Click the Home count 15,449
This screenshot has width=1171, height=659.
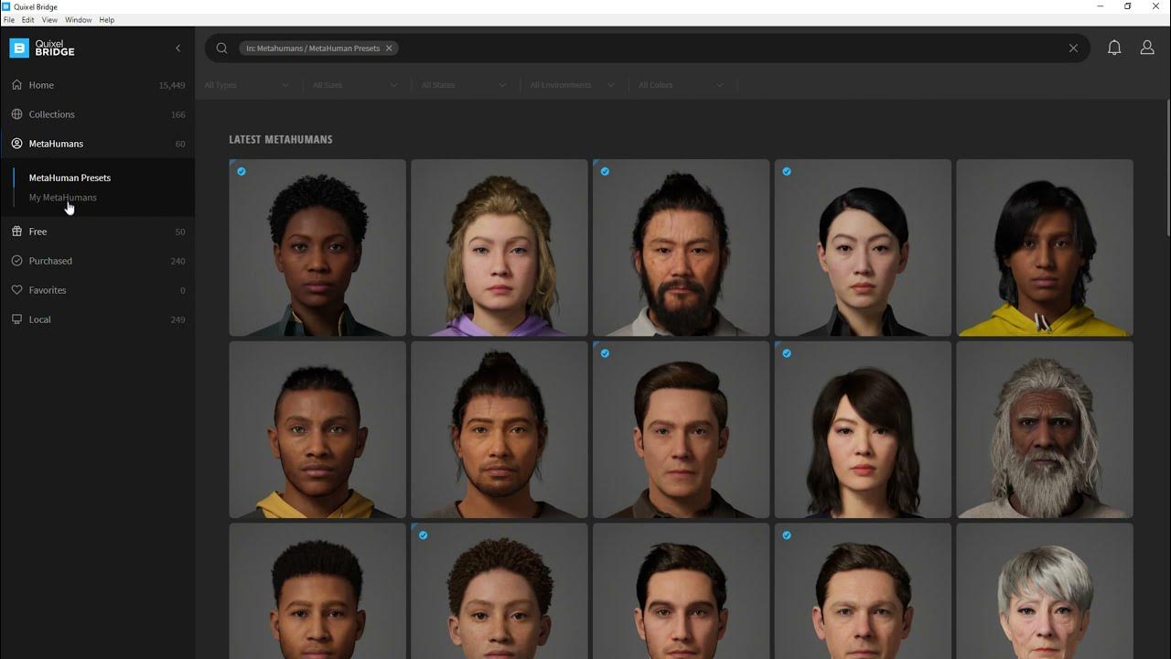coord(172,85)
